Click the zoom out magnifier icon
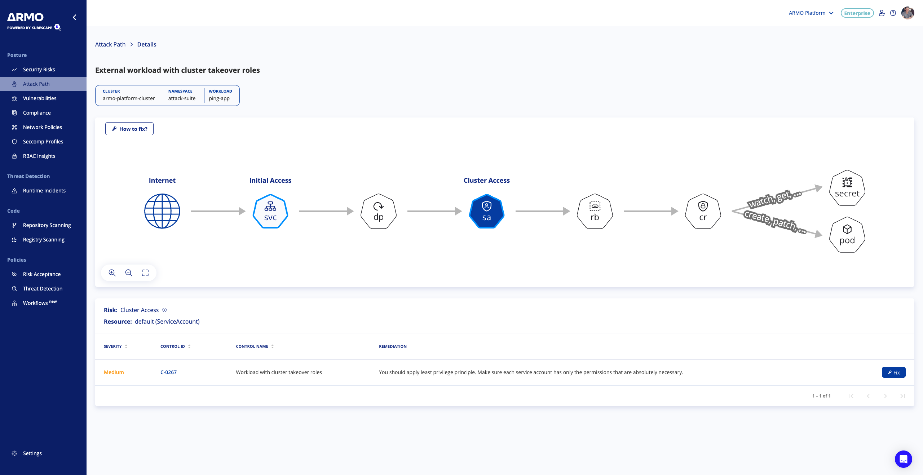 (x=129, y=273)
